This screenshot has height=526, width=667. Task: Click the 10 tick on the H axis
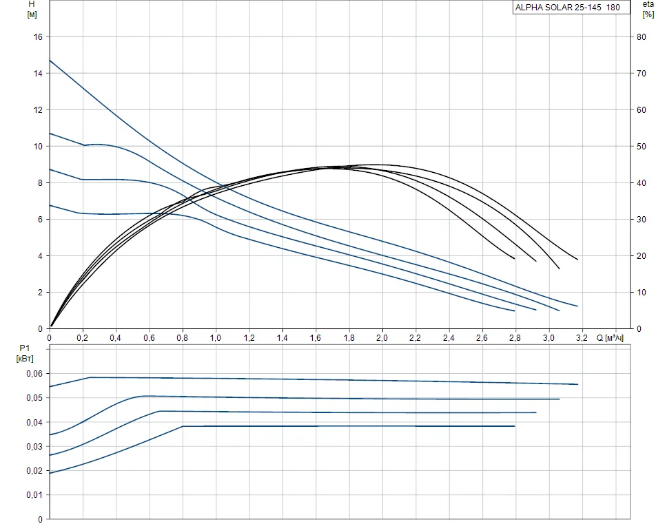38,147
